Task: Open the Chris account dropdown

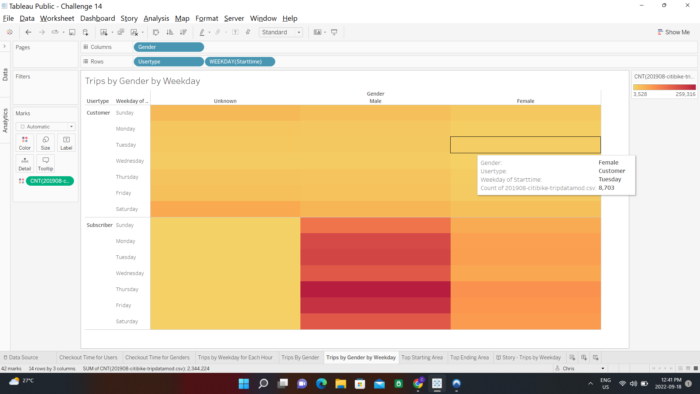Action: [603, 368]
